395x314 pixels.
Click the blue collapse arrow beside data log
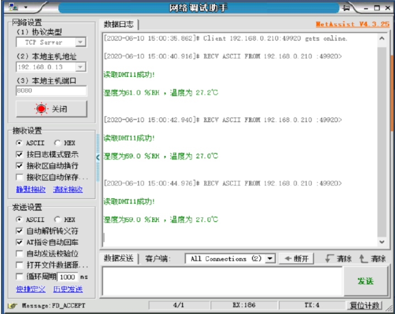pyautogui.click(x=98, y=157)
